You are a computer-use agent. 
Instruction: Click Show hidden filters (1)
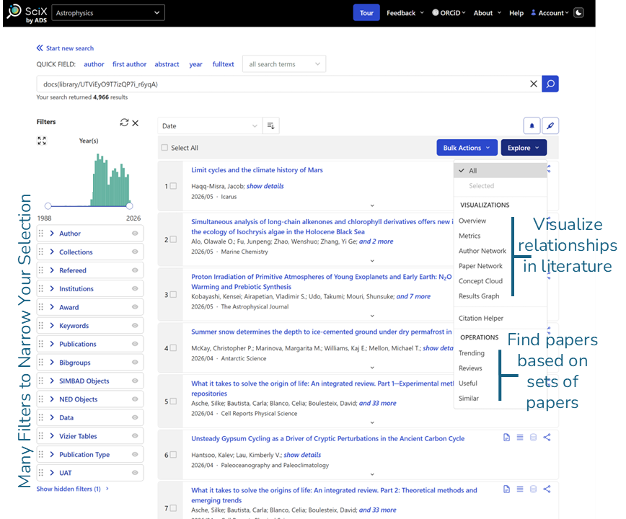click(x=72, y=489)
